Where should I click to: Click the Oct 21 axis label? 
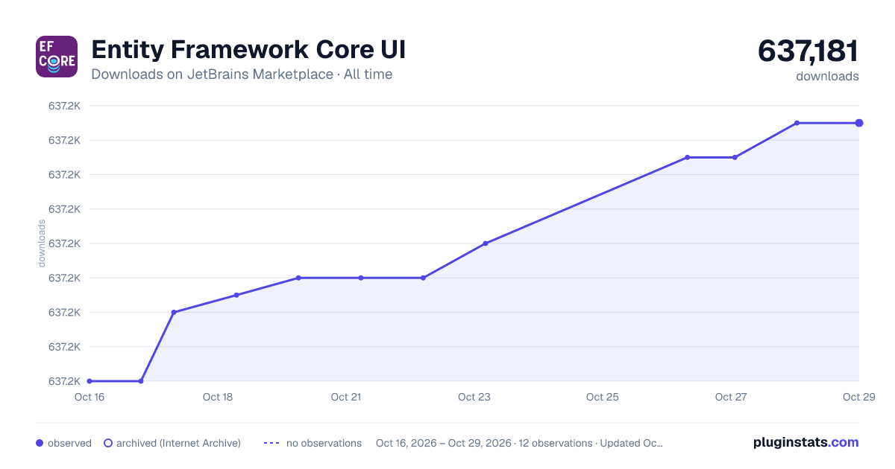[346, 397]
